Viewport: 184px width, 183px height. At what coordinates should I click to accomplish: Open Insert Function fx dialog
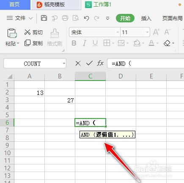(100, 63)
